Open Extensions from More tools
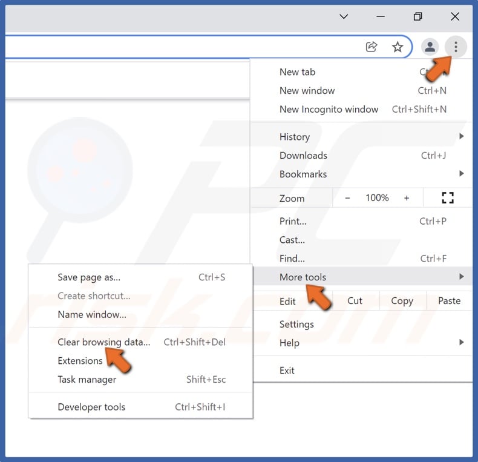The height and width of the screenshot is (462, 478). 140,361
